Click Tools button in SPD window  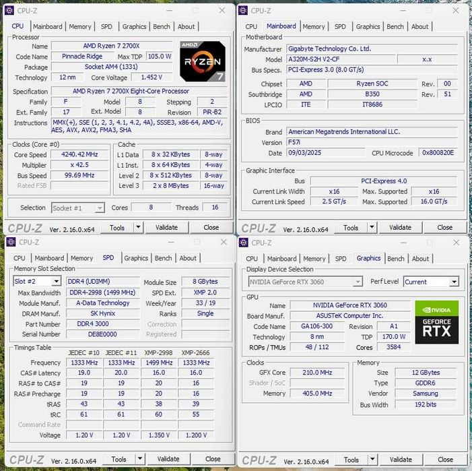click(119, 459)
